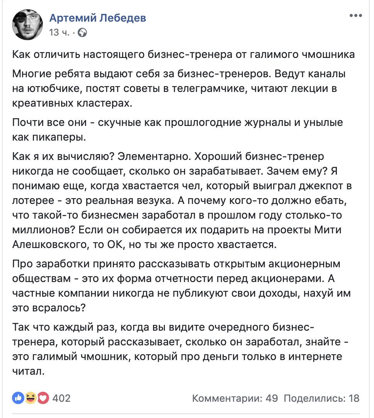
Task: Click the post headline about бизнес-тренера
Action: pos(184,54)
